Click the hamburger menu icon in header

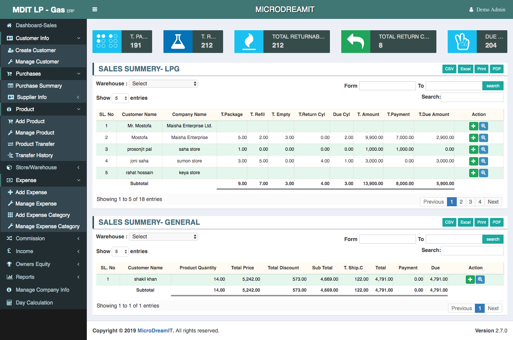[x=95, y=9]
